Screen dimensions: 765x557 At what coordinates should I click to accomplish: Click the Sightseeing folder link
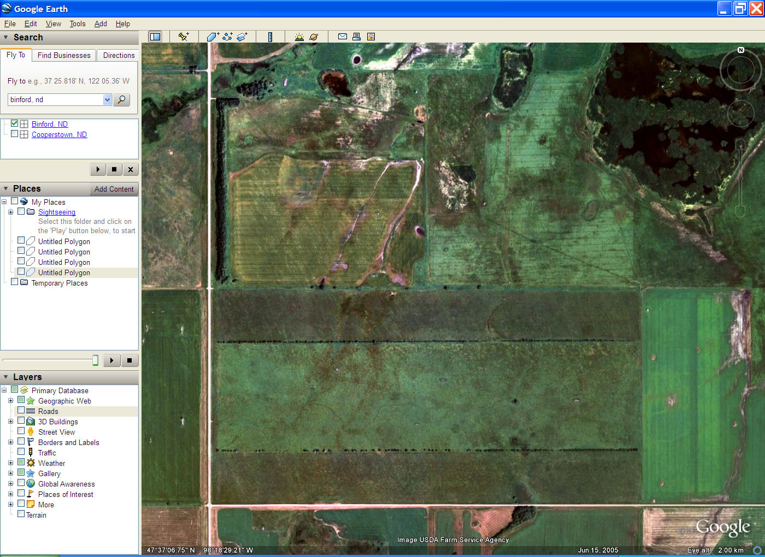pos(57,212)
